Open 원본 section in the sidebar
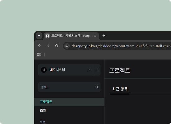The image size is (171, 124). pos(42,122)
